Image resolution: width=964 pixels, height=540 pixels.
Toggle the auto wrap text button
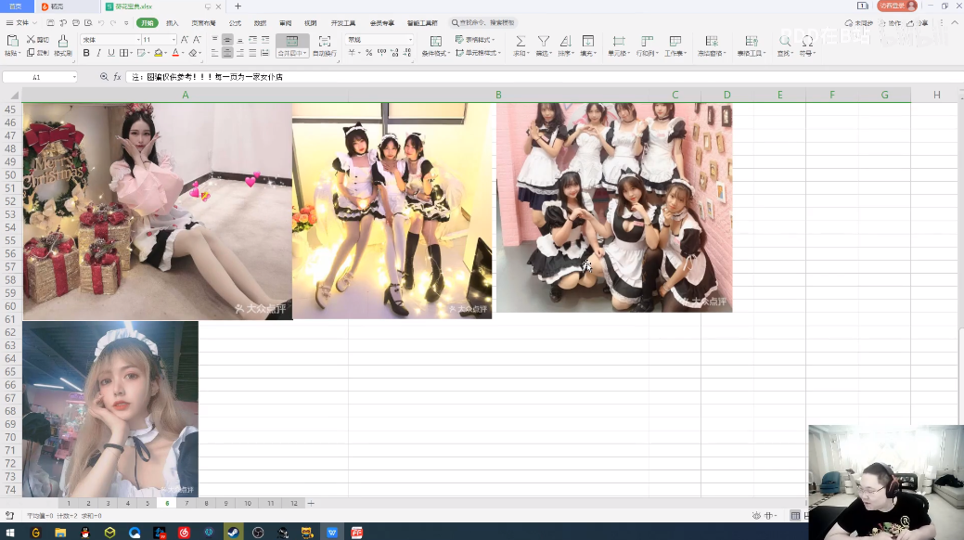point(324,41)
